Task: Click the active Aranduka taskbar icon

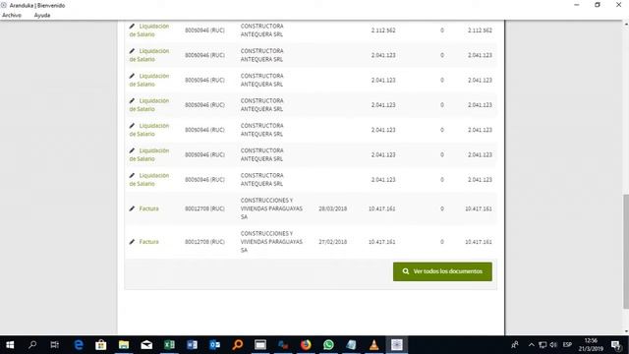Action: pos(397,345)
